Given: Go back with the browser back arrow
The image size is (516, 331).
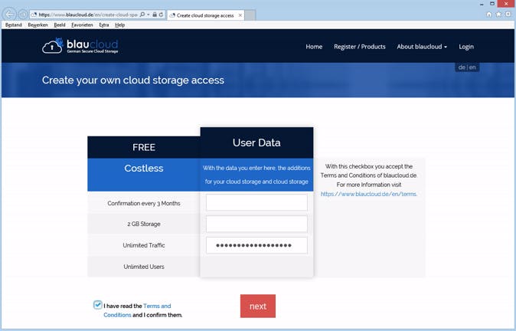Looking at the screenshot, I should (9, 14).
